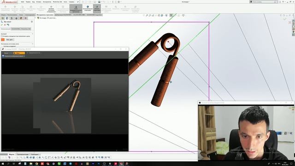Open Chrome from the taskbar
This screenshot has width=295, height=166.
[x=36, y=164]
